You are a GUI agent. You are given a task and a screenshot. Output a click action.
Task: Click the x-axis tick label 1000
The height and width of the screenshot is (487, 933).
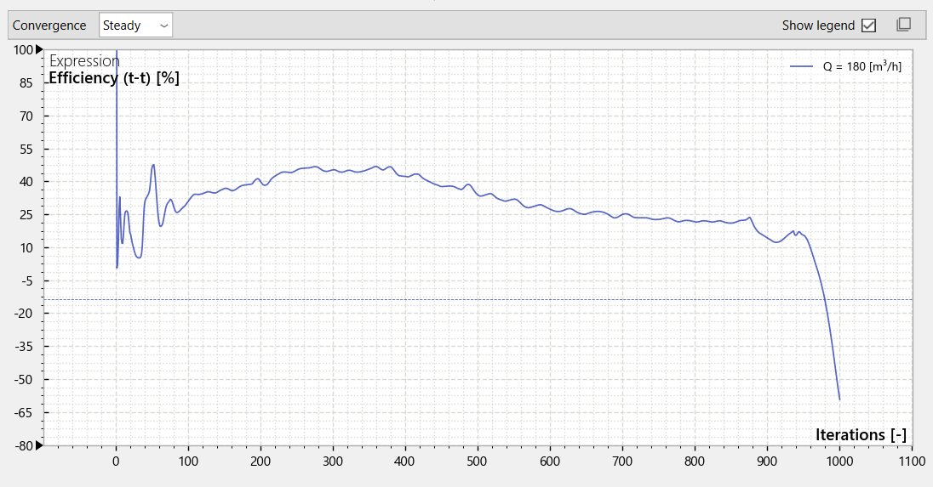coord(839,461)
